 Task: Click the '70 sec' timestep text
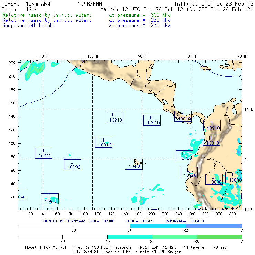[220, 247]
